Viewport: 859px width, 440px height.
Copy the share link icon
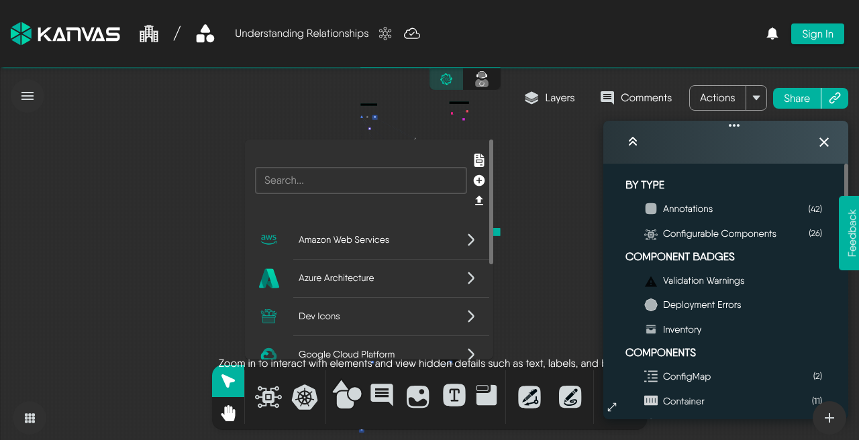pyautogui.click(x=835, y=98)
